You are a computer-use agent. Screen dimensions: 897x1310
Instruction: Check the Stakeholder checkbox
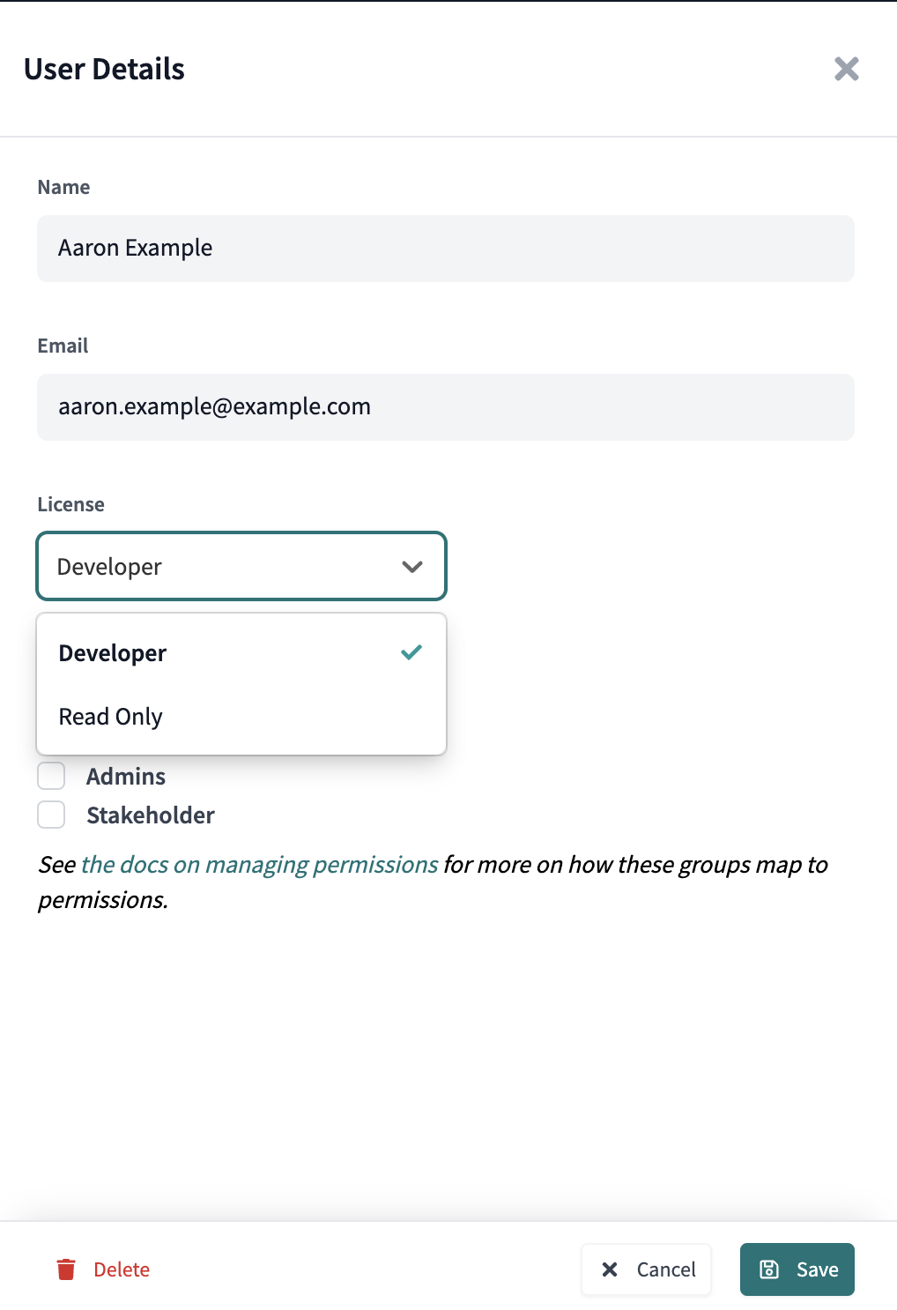tap(51, 815)
